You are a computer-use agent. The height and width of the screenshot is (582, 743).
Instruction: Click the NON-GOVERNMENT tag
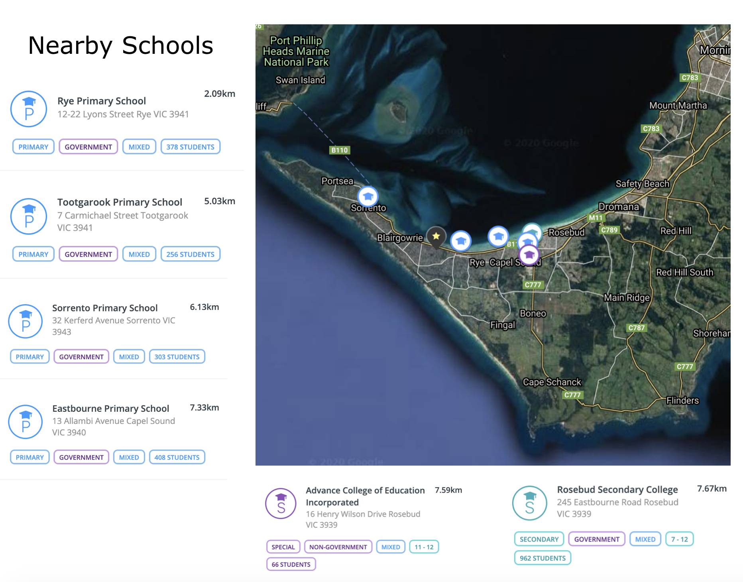pyautogui.click(x=338, y=547)
